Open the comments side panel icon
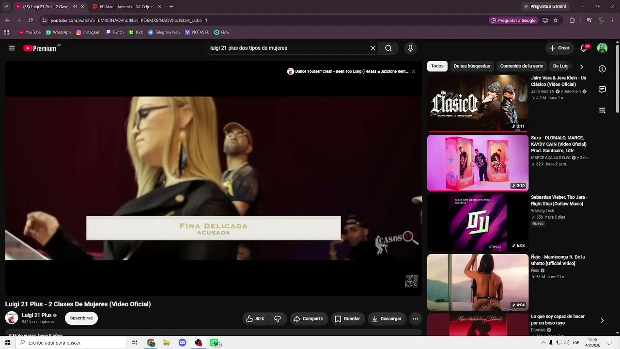 tap(602, 90)
